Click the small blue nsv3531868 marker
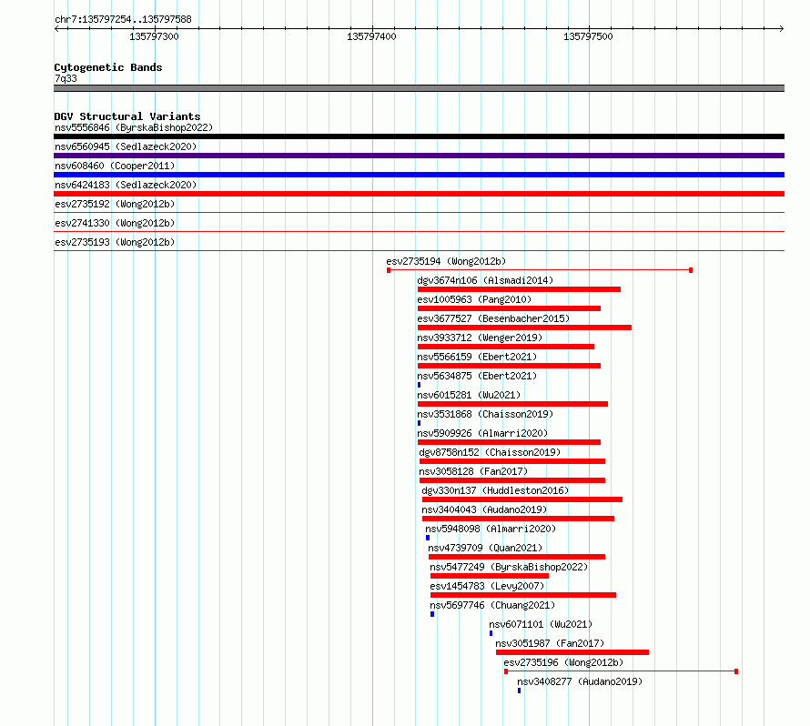The width and height of the screenshot is (810, 726). coord(419,423)
